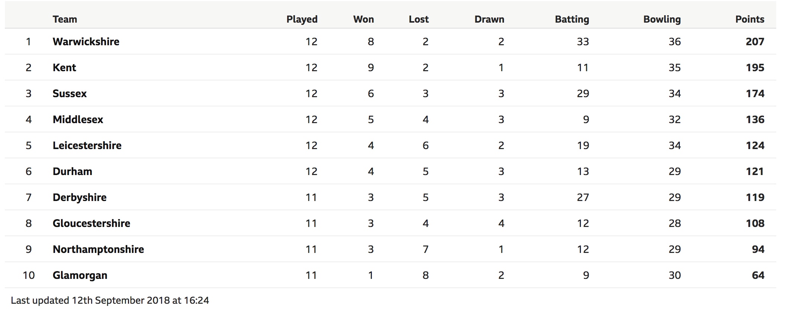Open the Middlesex team entry
The height and width of the screenshot is (313, 790).
78,119
